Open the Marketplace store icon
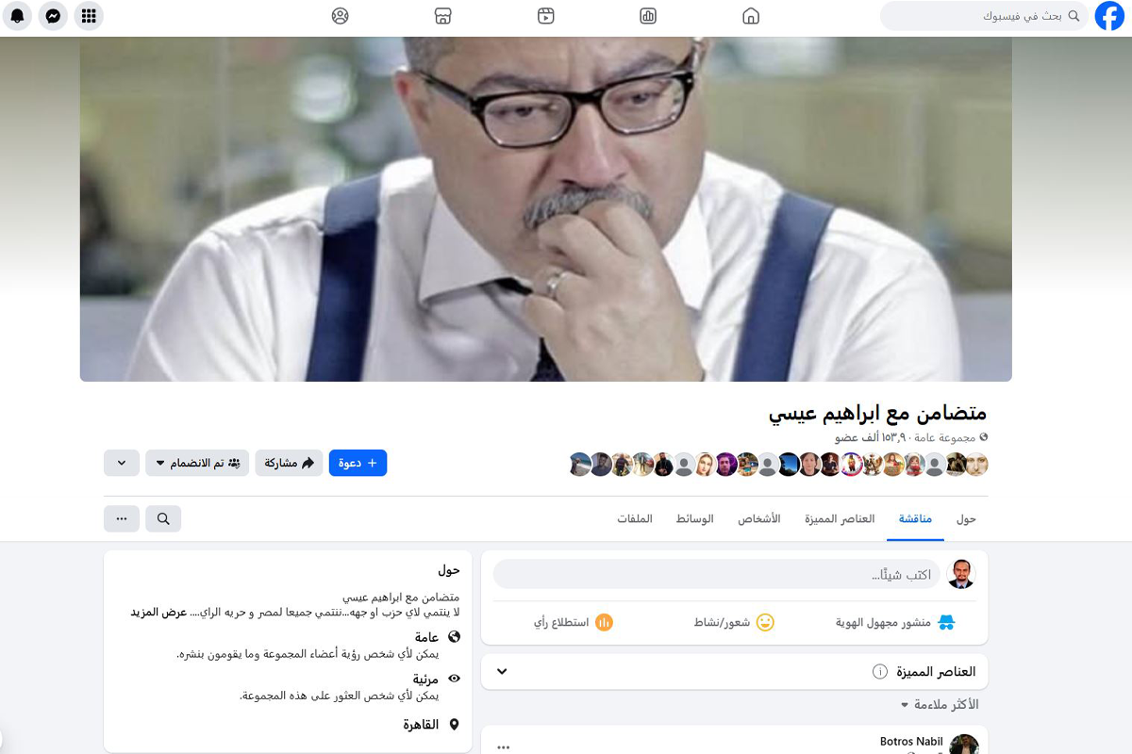 [442, 16]
